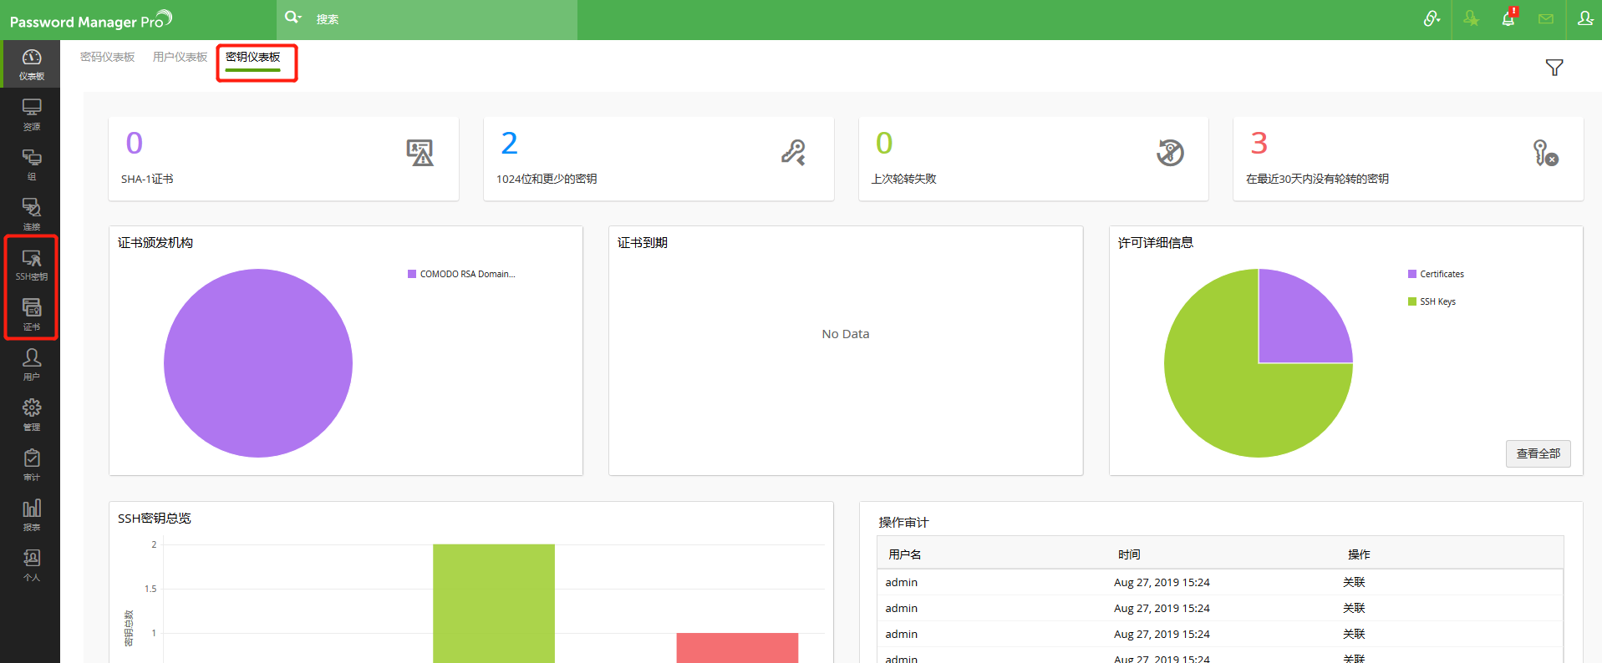Open the 报表 sidebar icon
Screen dimensions: 1602x663
coord(31,514)
